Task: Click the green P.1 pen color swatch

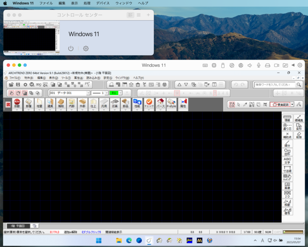Action: [114, 93]
